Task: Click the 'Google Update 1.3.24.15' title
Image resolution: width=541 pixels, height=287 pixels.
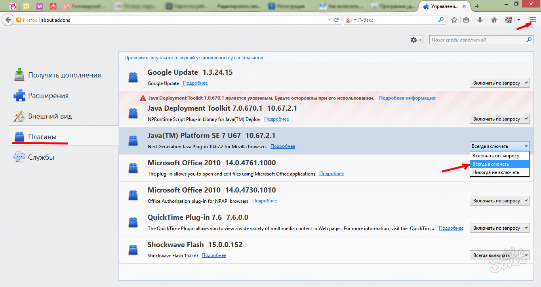Action: [x=190, y=72]
